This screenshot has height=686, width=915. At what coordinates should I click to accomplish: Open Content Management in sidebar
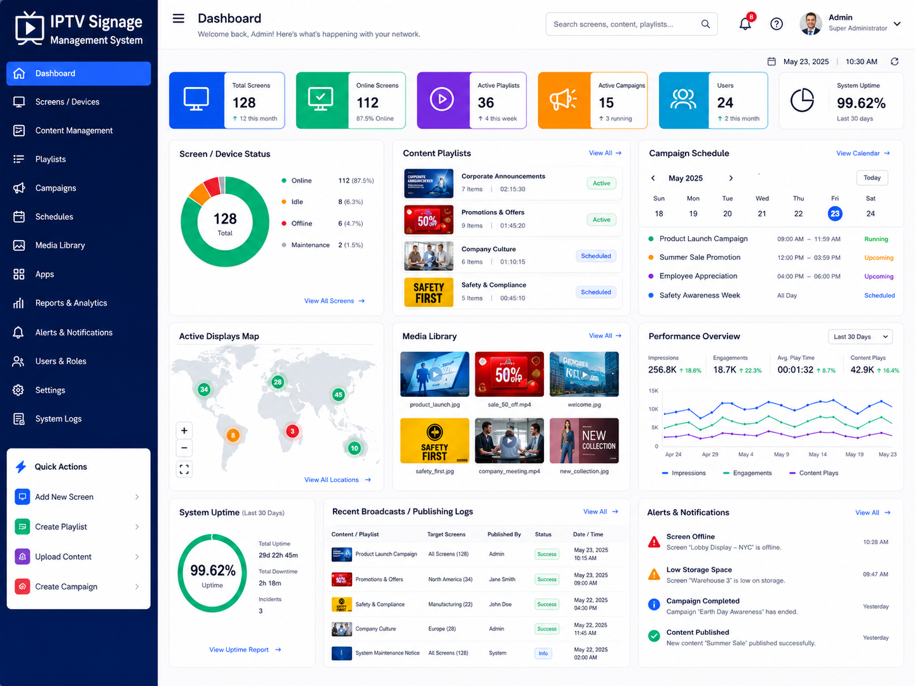78,131
